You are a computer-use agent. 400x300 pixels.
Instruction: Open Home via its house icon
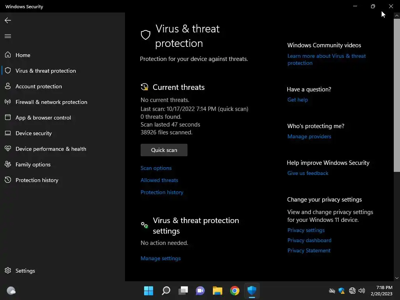pos(8,55)
